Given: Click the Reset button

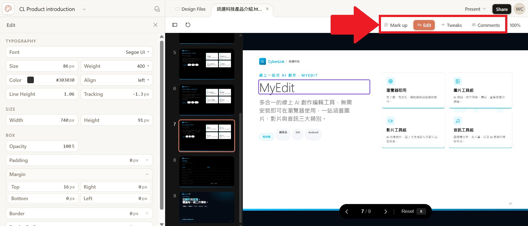Looking at the screenshot, I should 414,211.
